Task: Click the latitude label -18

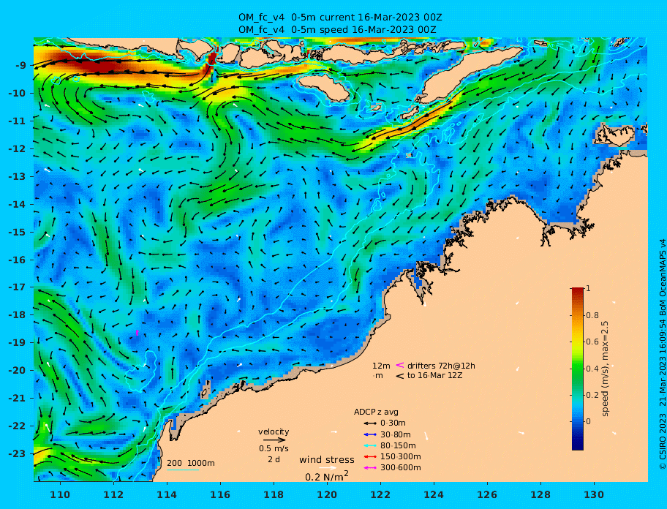Action: click(18, 315)
